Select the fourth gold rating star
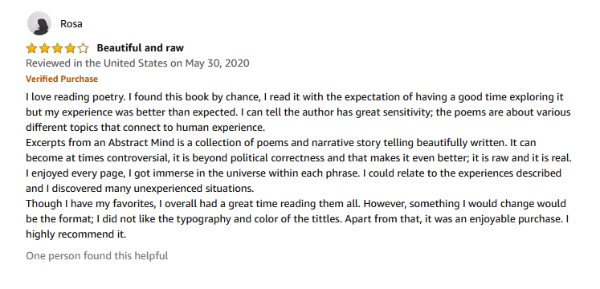 (70, 48)
